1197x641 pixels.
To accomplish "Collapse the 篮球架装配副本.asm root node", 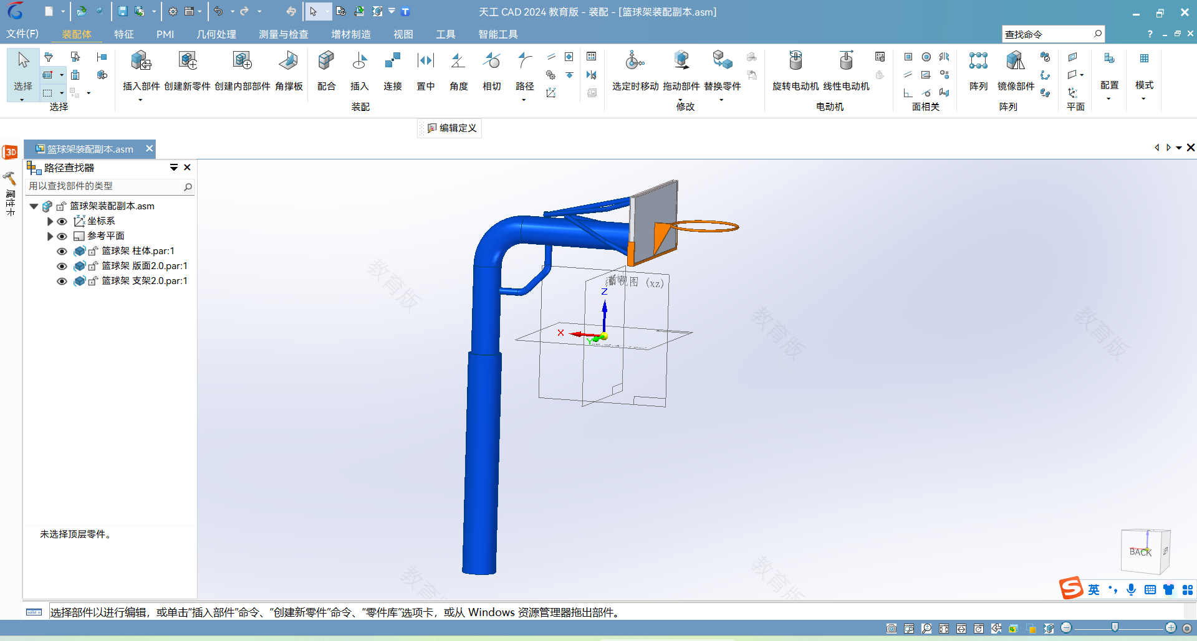I will [34, 206].
